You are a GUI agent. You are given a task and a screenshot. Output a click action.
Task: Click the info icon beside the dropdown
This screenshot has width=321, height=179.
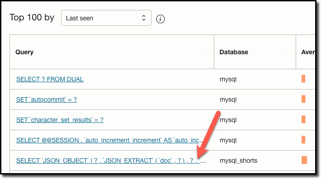pyautogui.click(x=160, y=19)
